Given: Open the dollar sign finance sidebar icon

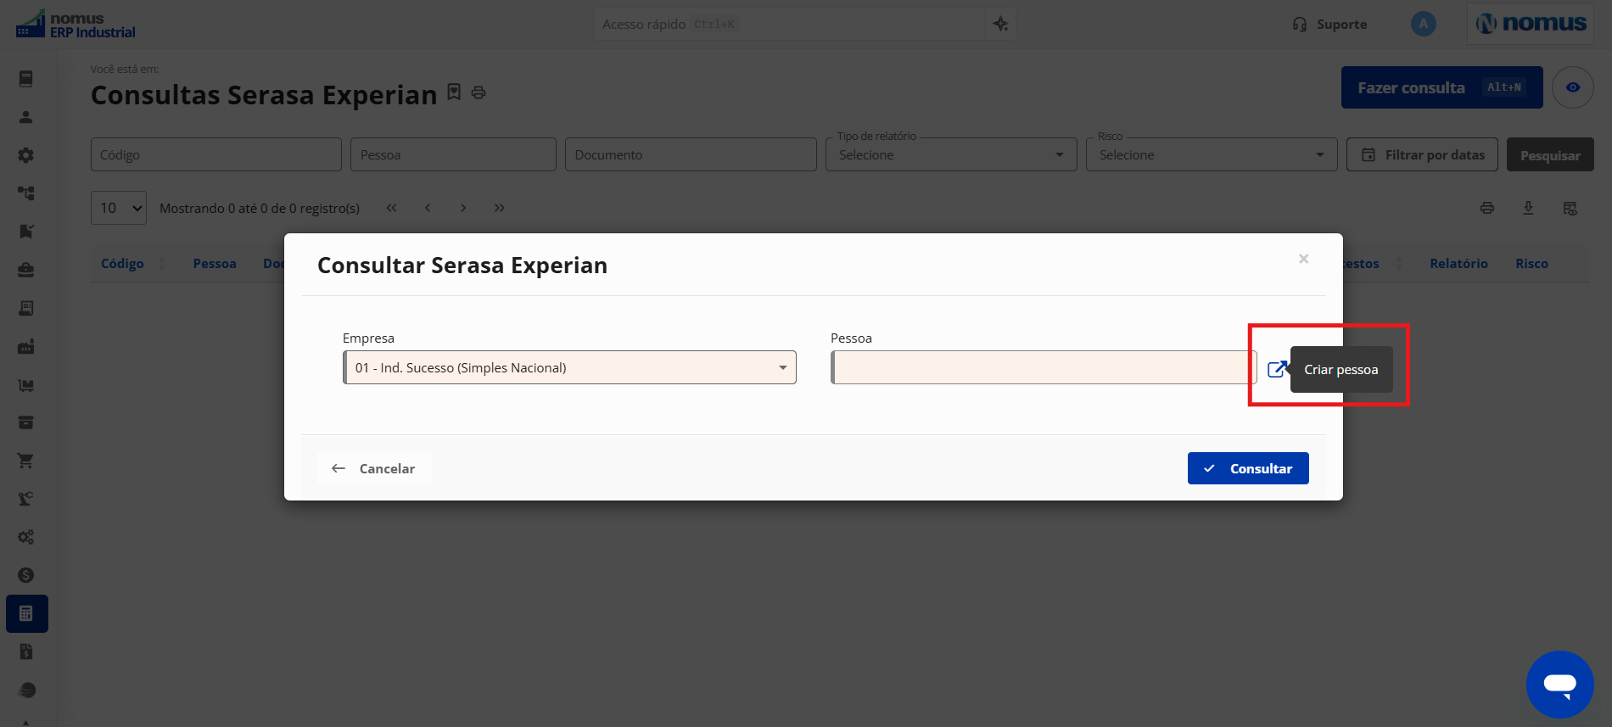Looking at the screenshot, I should 26,575.
